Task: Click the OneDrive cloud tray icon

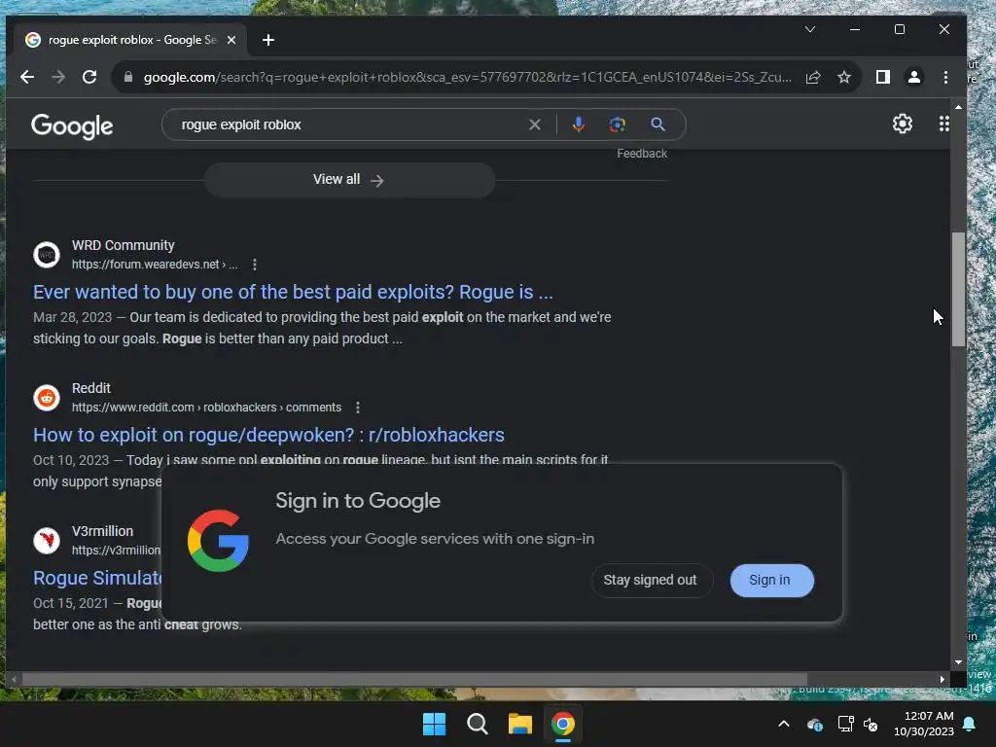Action: coord(814,724)
